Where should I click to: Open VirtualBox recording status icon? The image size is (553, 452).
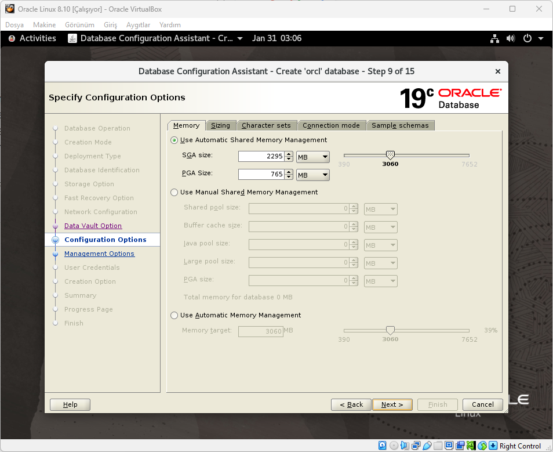tap(460, 445)
